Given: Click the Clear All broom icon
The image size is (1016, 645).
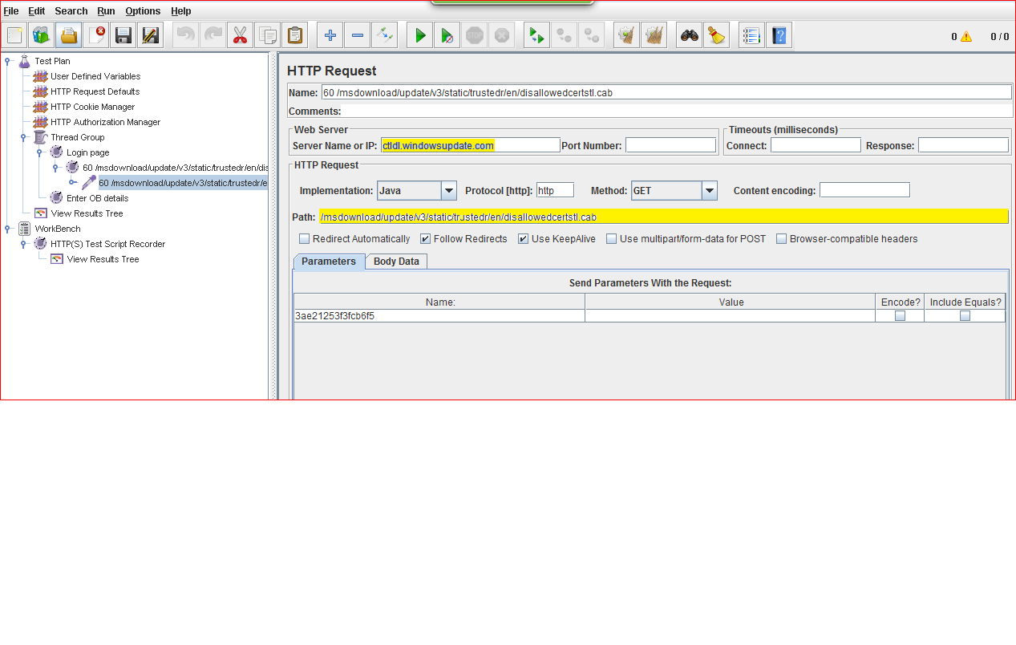Looking at the screenshot, I should tap(716, 35).
